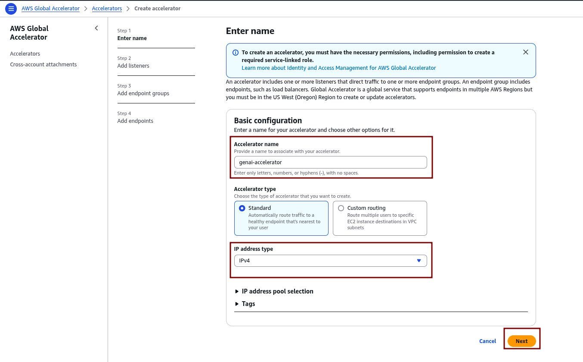Jump to Step 2 Add listeners

click(x=133, y=66)
